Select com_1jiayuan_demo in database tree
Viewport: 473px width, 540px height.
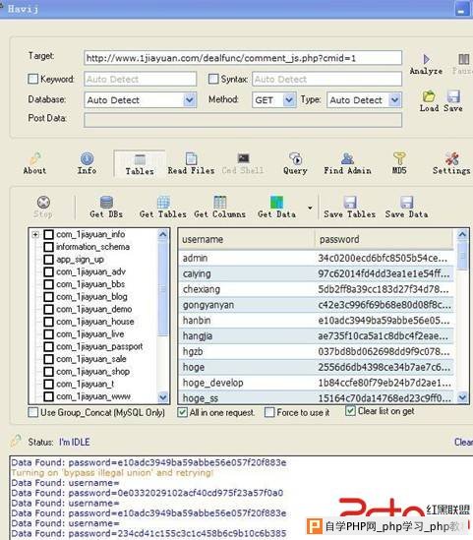pos(94,309)
